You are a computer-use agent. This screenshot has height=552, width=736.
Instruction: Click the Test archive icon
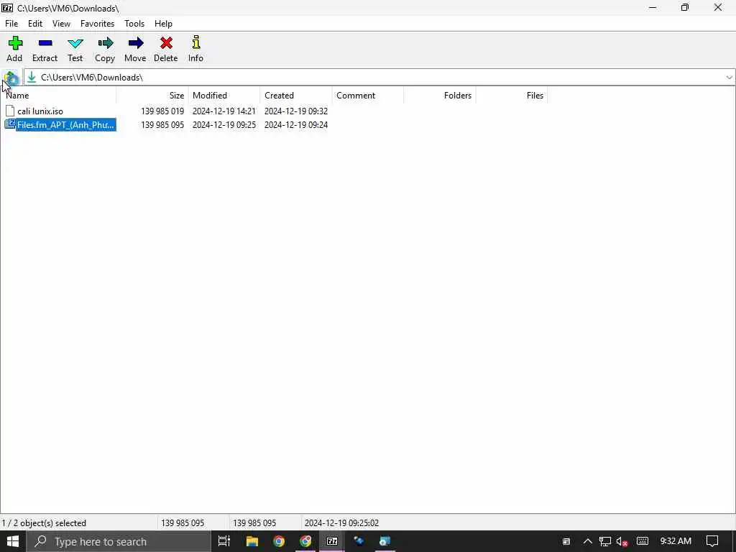pyautogui.click(x=75, y=44)
